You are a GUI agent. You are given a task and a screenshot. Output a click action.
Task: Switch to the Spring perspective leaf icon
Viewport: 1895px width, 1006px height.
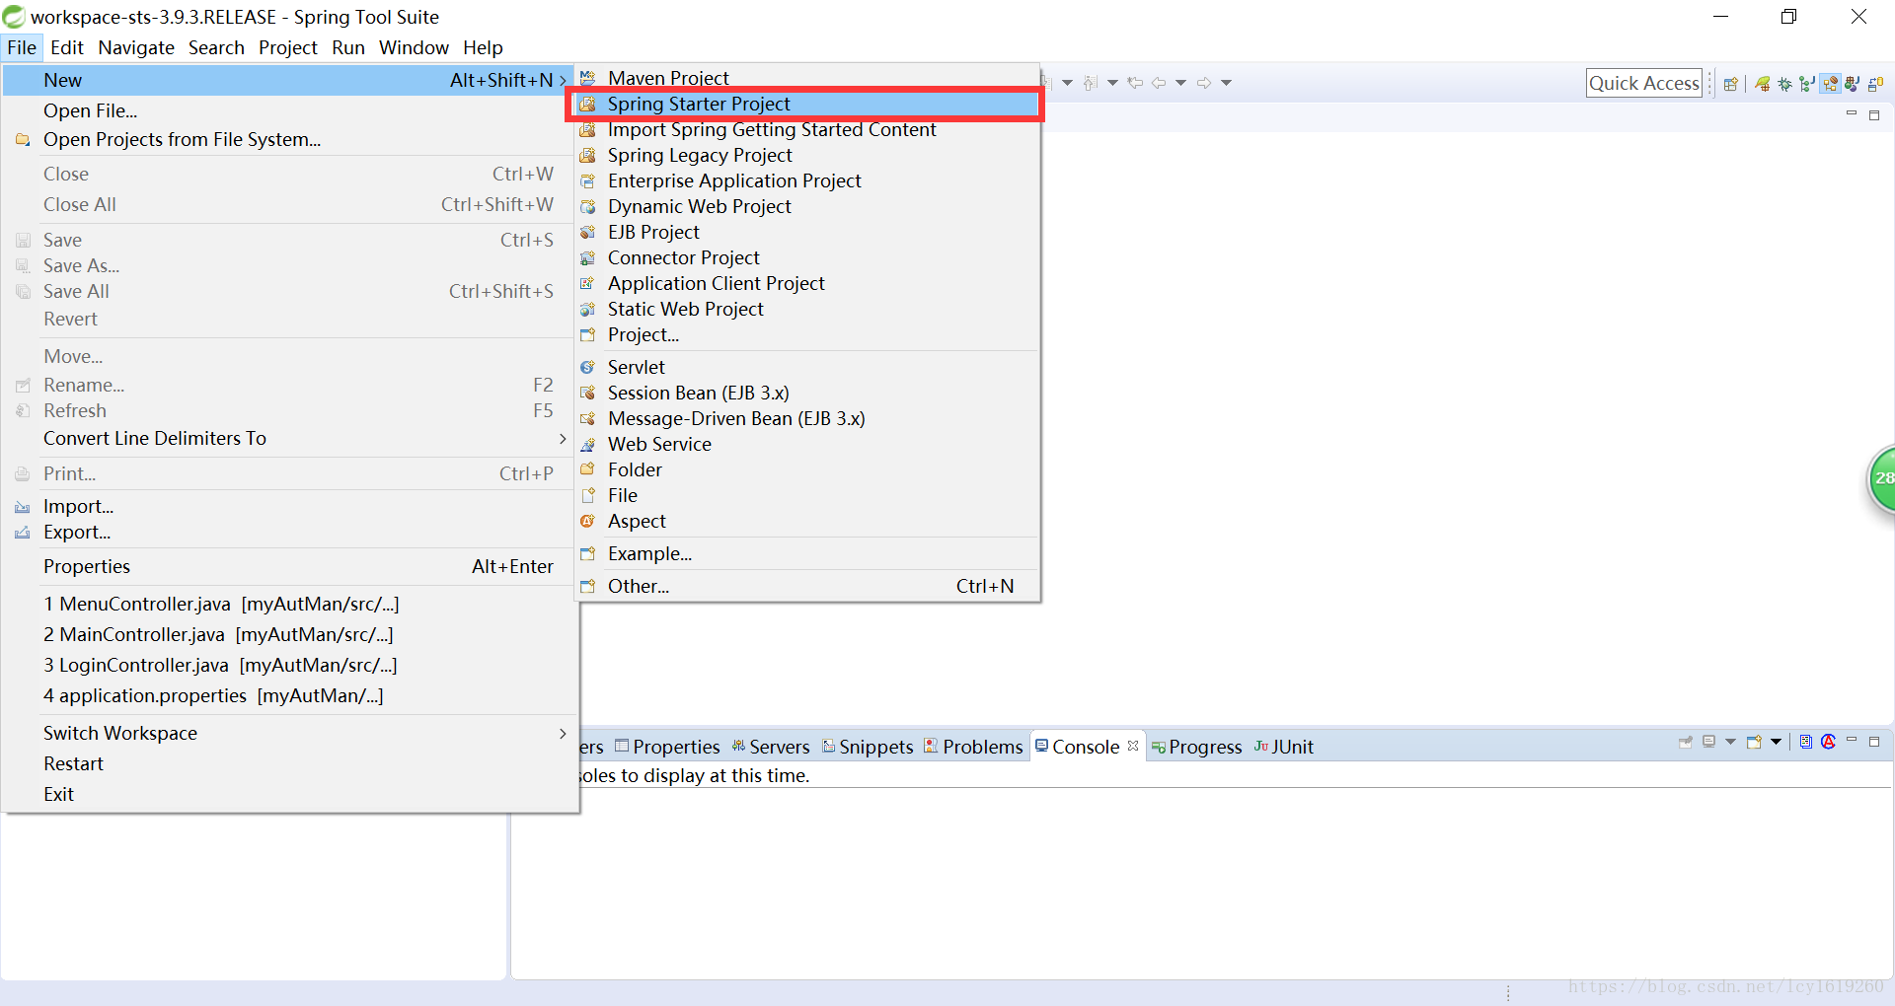pos(1763,84)
